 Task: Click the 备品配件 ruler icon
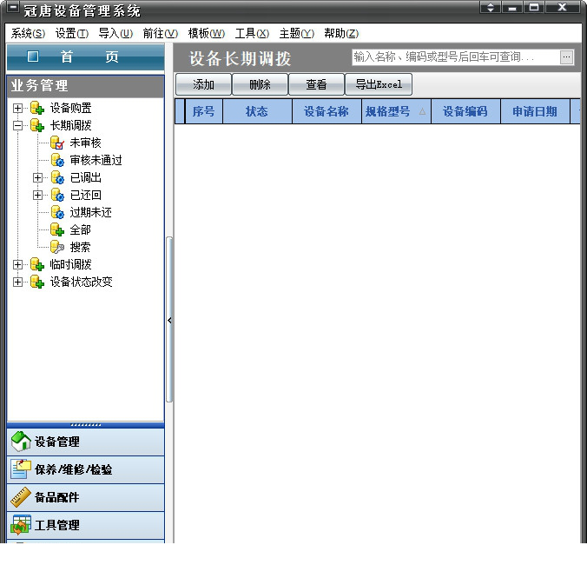(21, 497)
